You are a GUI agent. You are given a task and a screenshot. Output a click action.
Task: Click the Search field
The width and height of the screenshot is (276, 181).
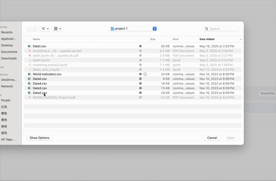click(221, 29)
